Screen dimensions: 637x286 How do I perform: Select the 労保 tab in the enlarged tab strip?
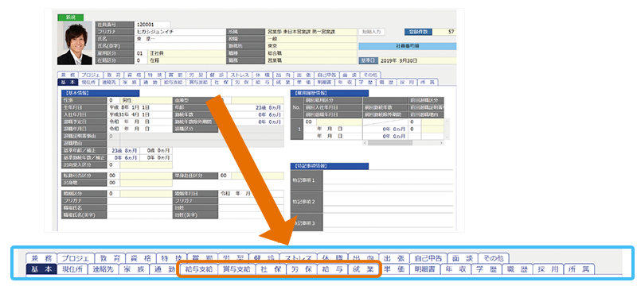coord(302,269)
